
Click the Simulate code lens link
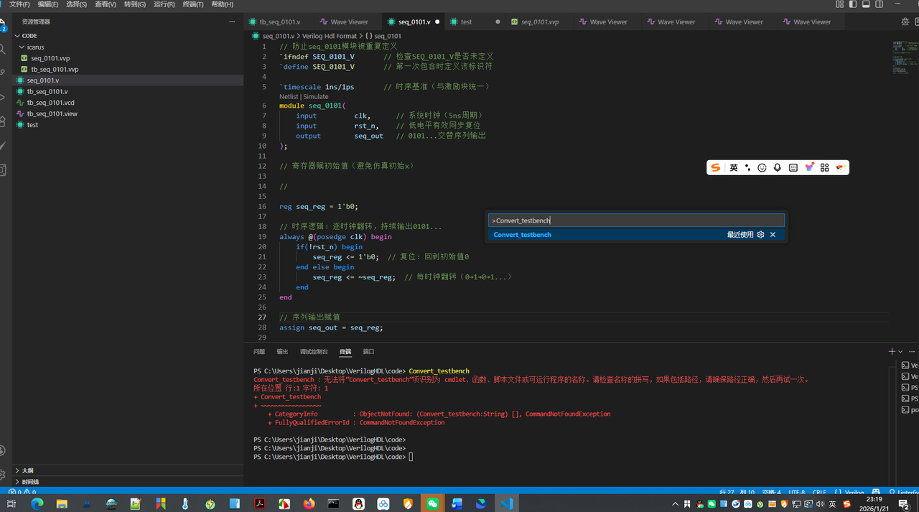(x=315, y=96)
